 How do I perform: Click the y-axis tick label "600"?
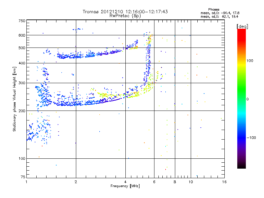tap(22, 35)
